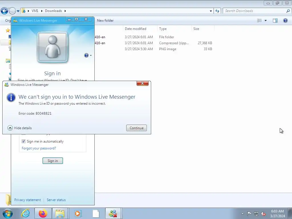This screenshot has height=219, width=292.
Task: Open Windows Explorer taskbar button
Action: (x=60, y=213)
